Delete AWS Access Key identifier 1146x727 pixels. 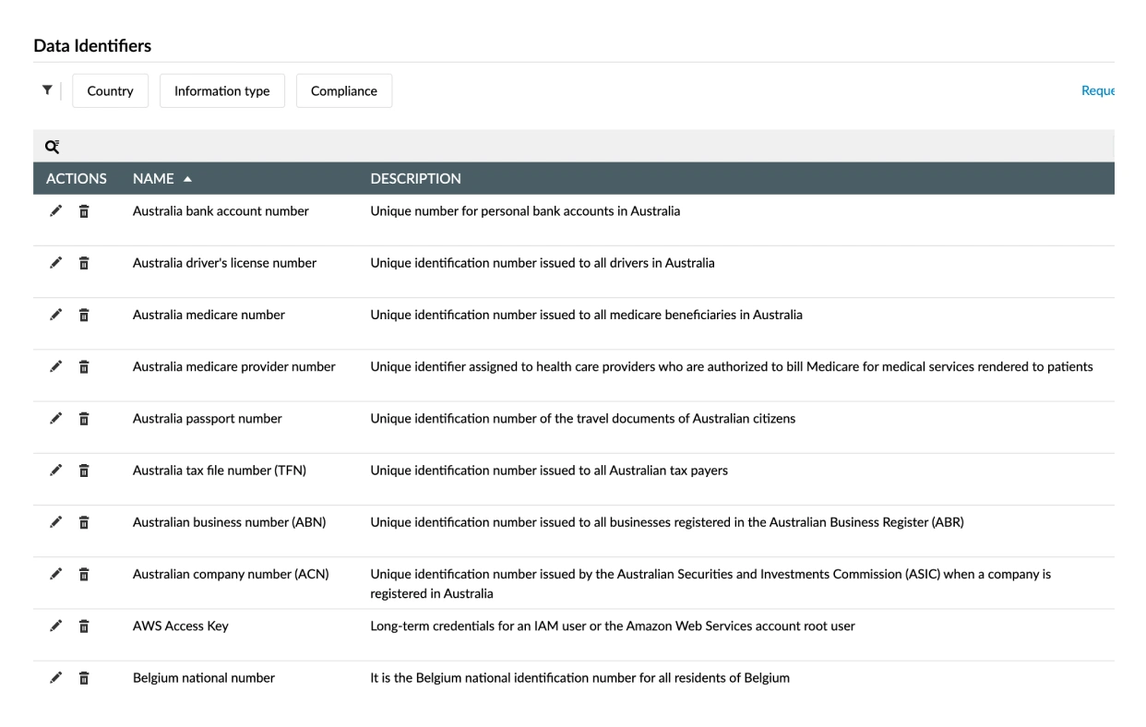83,626
